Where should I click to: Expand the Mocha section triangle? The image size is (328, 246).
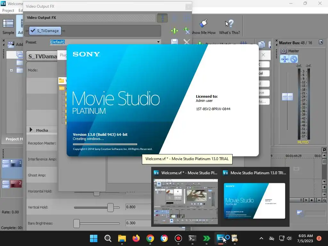(x=31, y=130)
